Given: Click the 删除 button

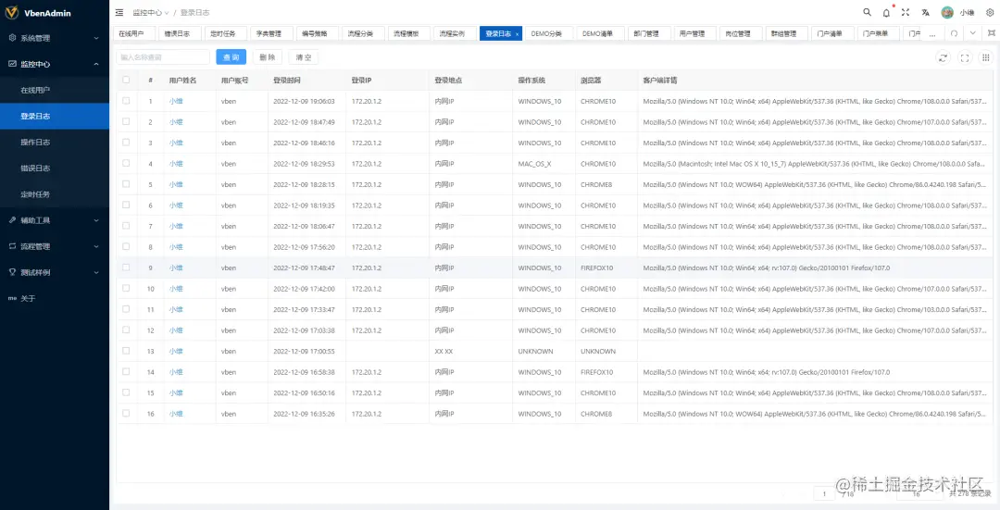Looking at the screenshot, I should [268, 57].
